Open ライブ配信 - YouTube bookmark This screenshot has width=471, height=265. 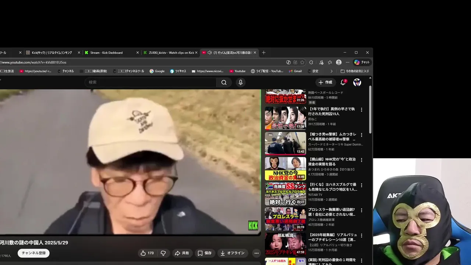pyautogui.click(x=267, y=71)
